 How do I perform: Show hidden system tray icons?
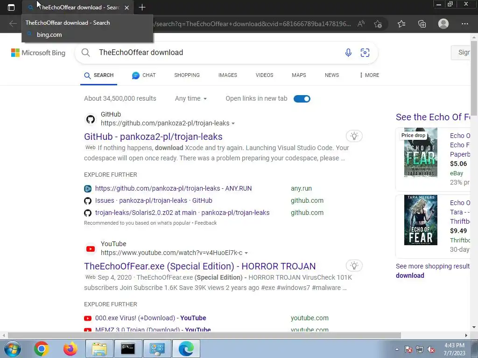(x=397, y=349)
